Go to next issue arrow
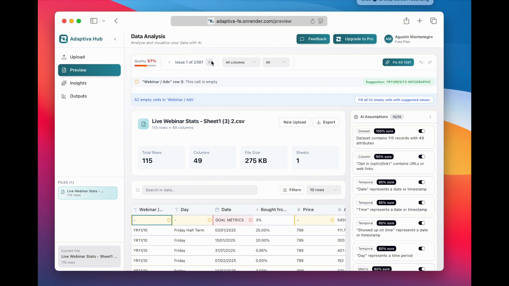 [209, 62]
